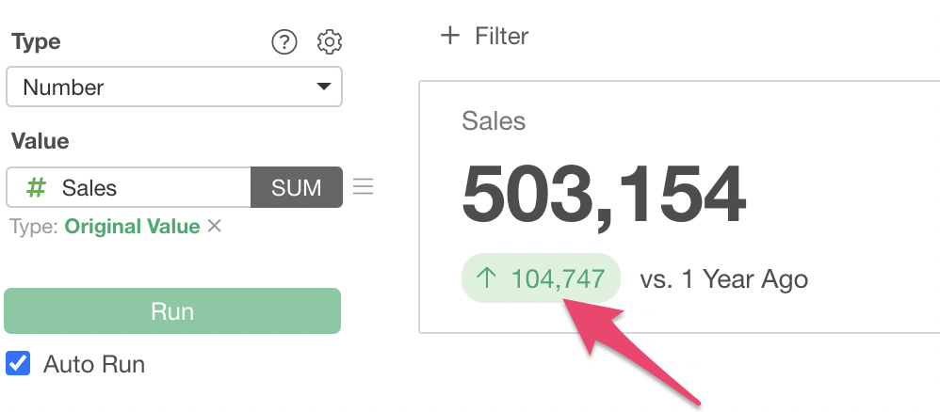The height and width of the screenshot is (412, 940).
Task: Click the green up arrow in comparison badge
Action: coord(486,278)
